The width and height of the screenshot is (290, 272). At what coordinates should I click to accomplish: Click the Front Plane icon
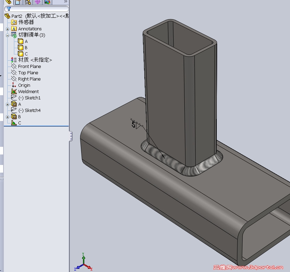14,66
